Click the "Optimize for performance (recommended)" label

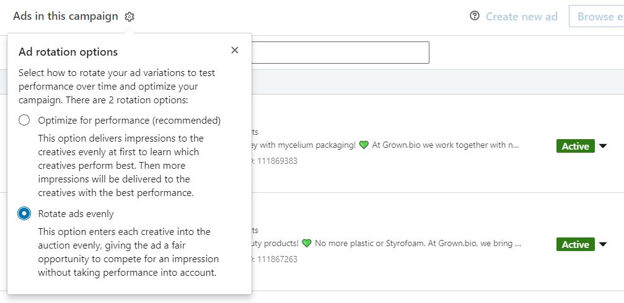(x=130, y=121)
